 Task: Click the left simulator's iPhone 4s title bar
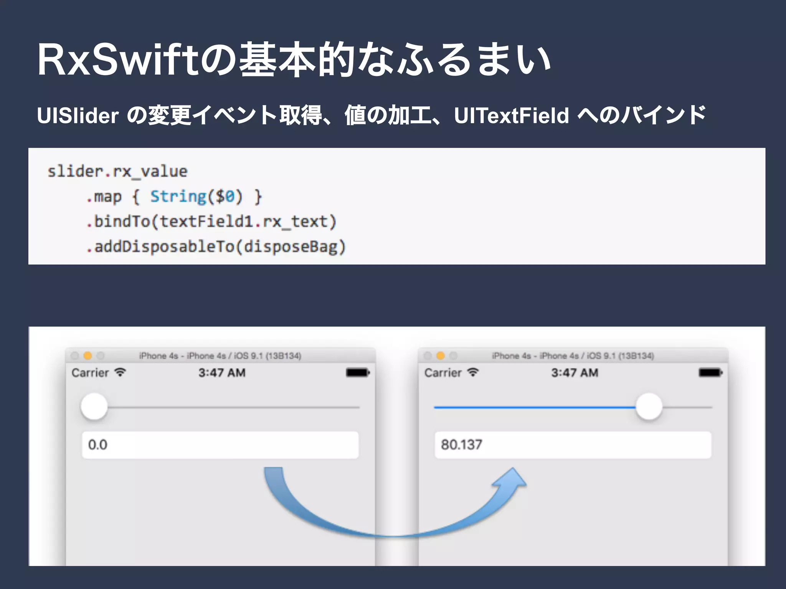tap(220, 356)
